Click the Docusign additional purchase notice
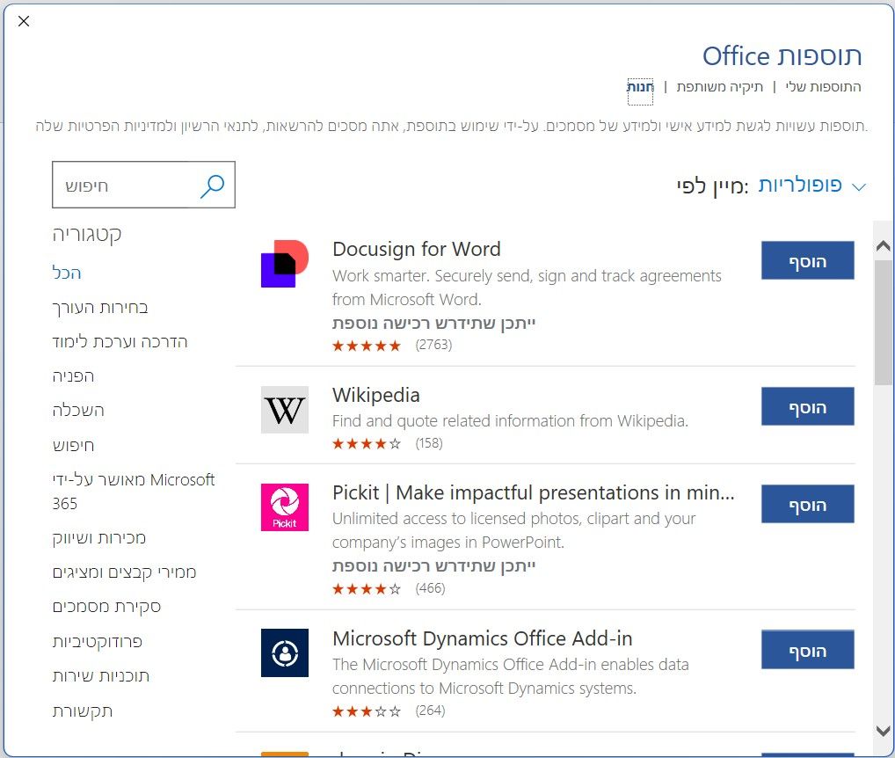The height and width of the screenshot is (758, 895). pos(433,324)
